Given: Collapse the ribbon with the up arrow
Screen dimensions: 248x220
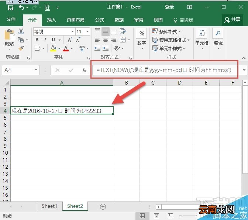Looking at the screenshot, I should 244,58.
